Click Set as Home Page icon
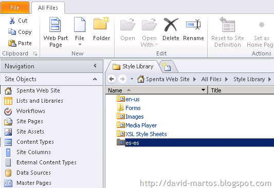274x188 pixels. [262, 25]
